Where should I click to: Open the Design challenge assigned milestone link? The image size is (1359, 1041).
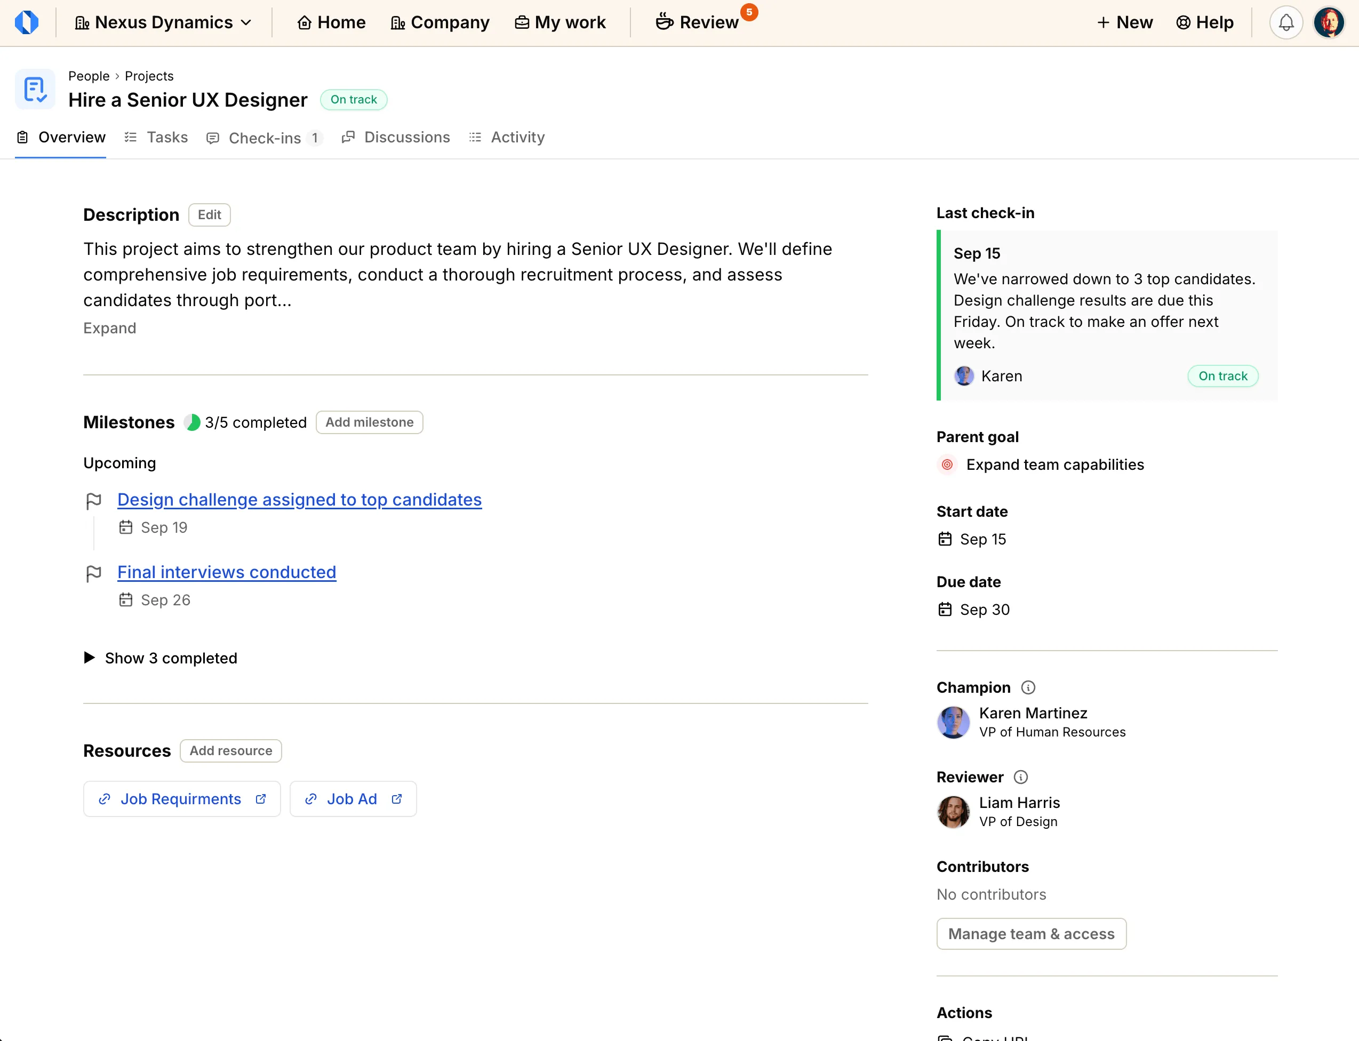coord(300,499)
